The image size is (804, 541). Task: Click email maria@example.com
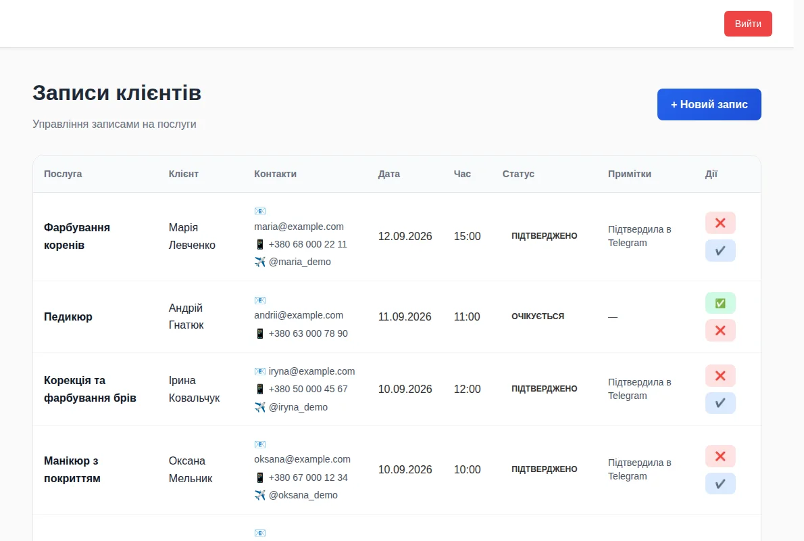[x=299, y=227]
